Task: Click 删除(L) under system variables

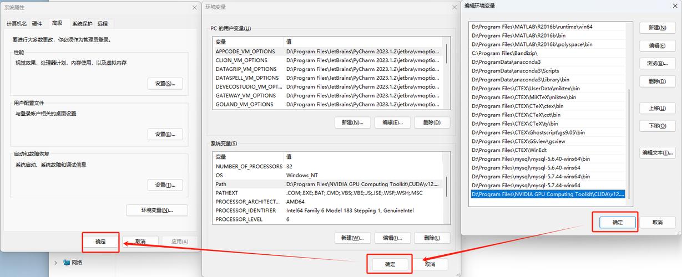Action: [432, 238]
